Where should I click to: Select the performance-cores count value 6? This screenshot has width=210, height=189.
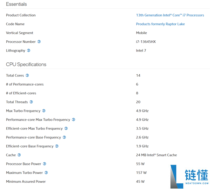pyautogui.click(x=137, y=85)
